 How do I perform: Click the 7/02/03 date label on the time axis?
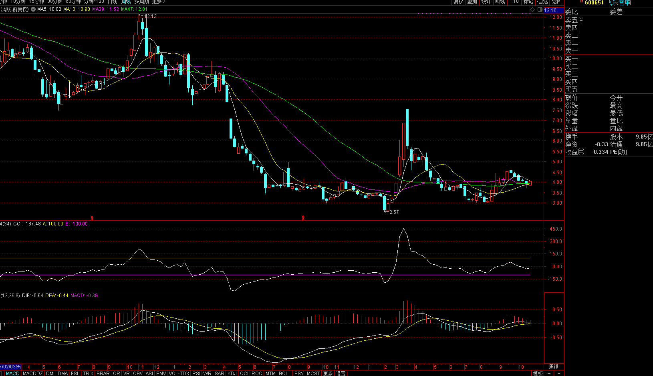11,367
